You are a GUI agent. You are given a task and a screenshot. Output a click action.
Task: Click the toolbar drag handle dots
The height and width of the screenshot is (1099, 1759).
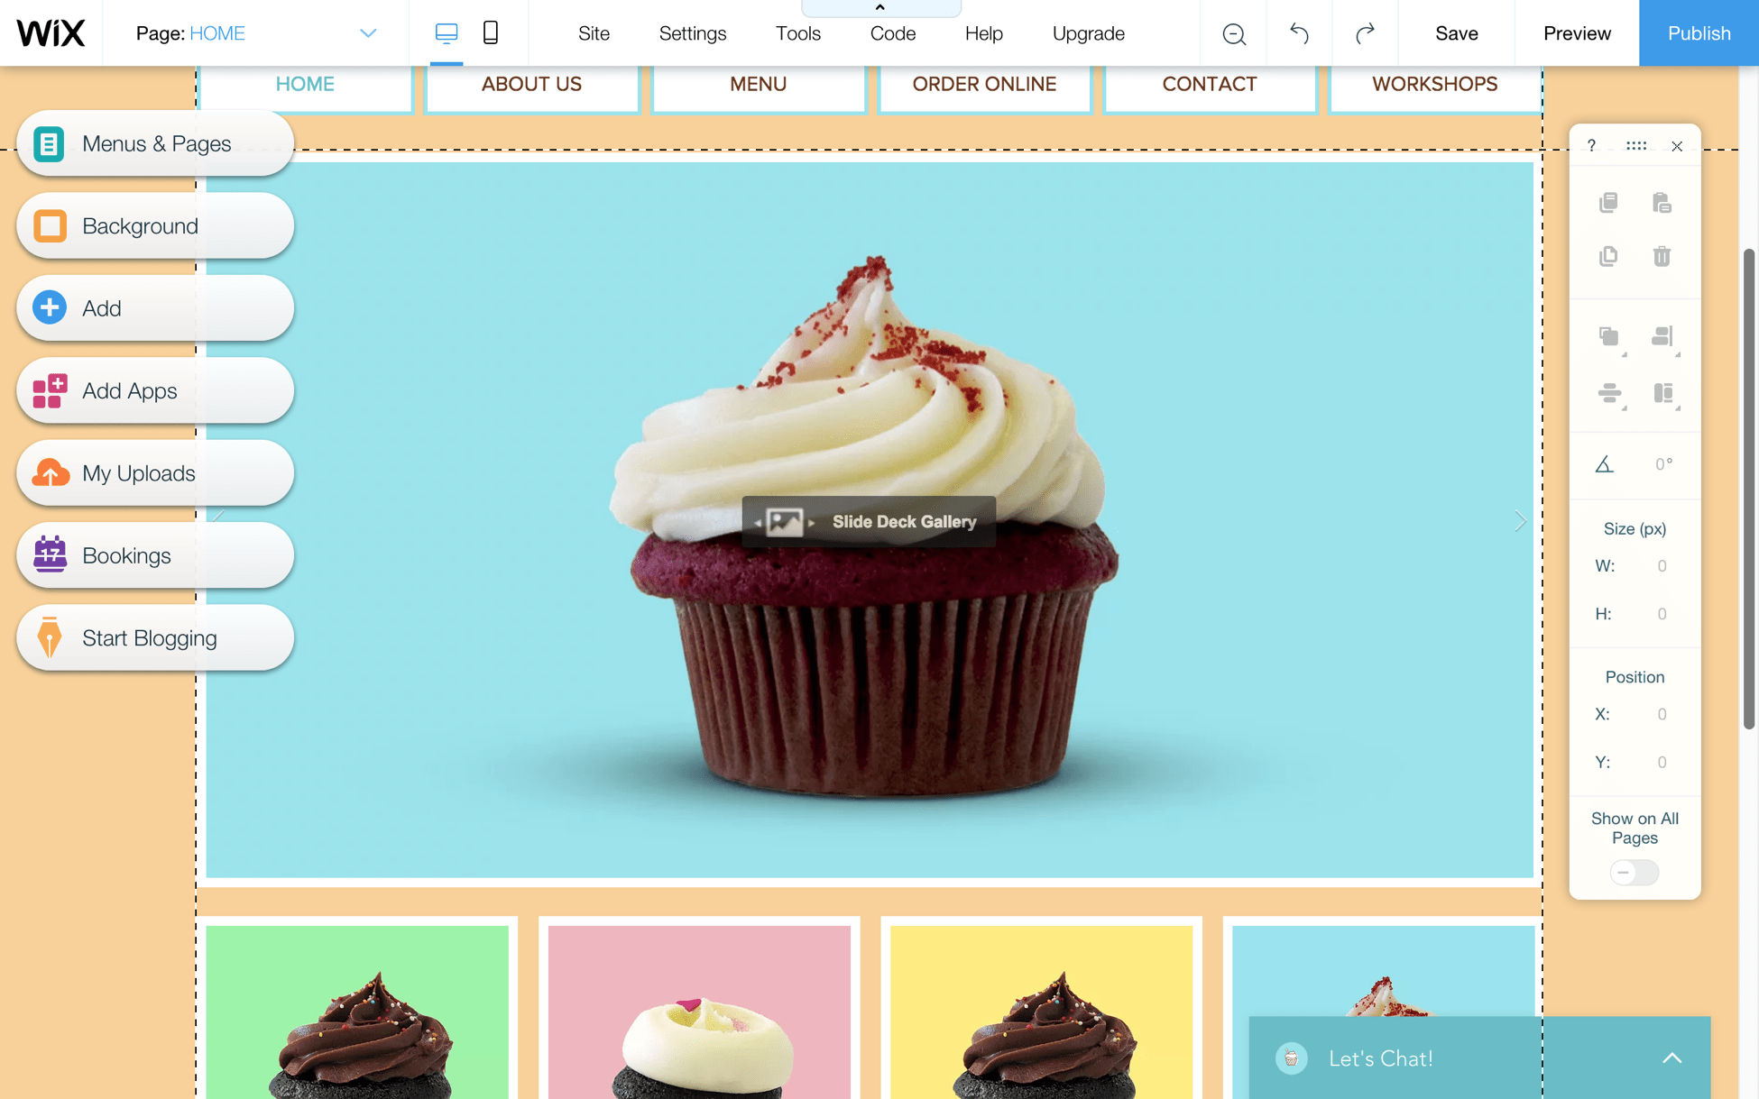(1635, 146)
